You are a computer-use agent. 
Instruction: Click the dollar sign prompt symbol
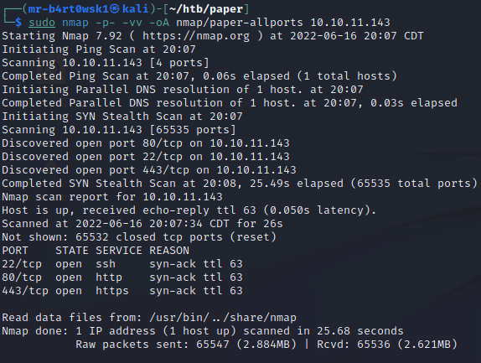coord(18,23)
